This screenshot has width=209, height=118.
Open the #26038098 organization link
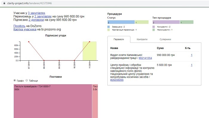(117, 80)
